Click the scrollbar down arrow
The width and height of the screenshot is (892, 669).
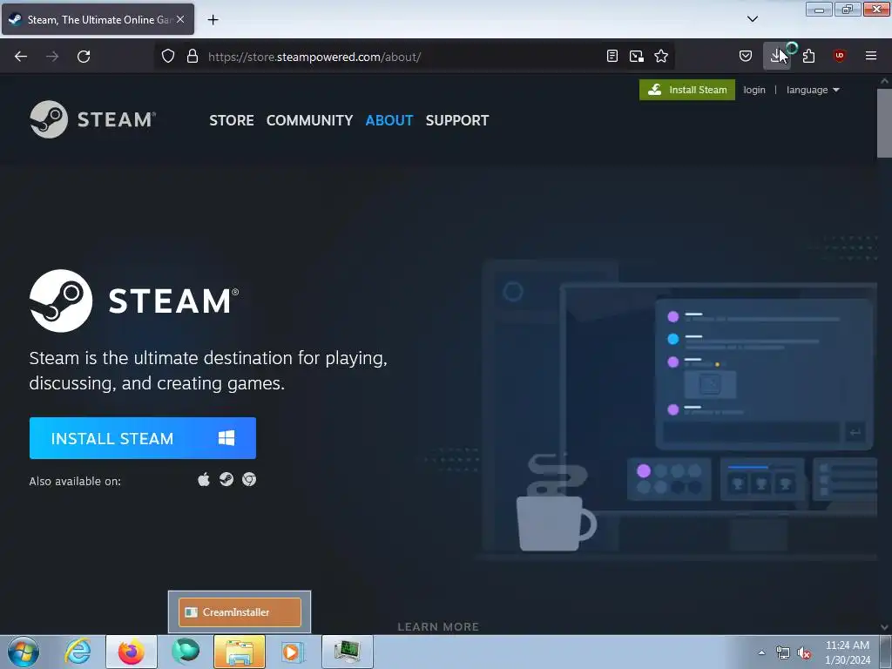point(885,627)
